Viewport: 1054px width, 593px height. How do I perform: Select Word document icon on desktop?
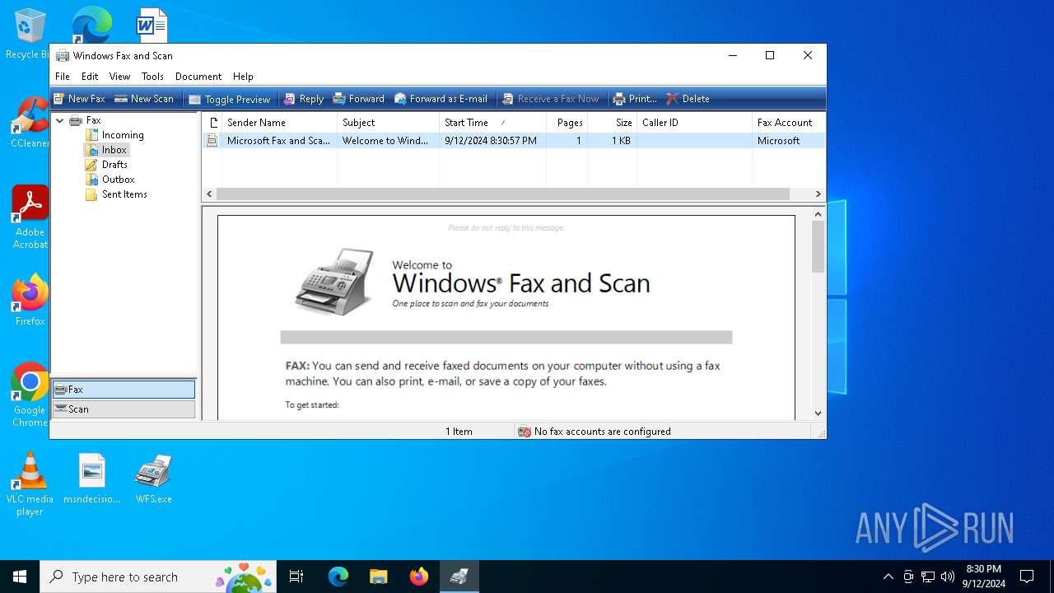pos(152,25)
